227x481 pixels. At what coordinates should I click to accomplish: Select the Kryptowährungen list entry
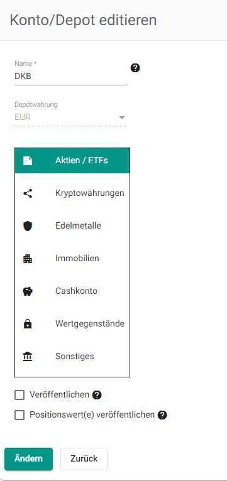(x=72, y=193)
